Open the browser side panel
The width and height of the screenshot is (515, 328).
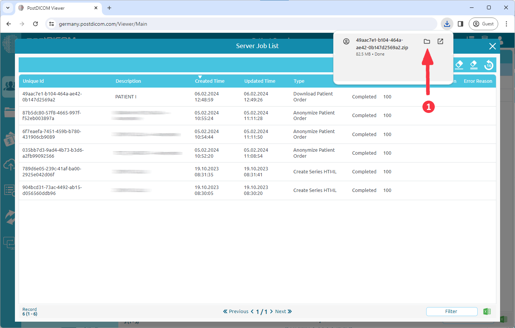pyautogui.click(x=461, y=24)
